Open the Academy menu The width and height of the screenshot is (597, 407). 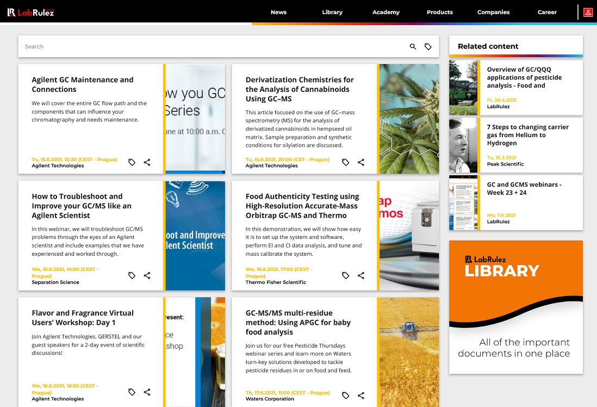(385, 12)
